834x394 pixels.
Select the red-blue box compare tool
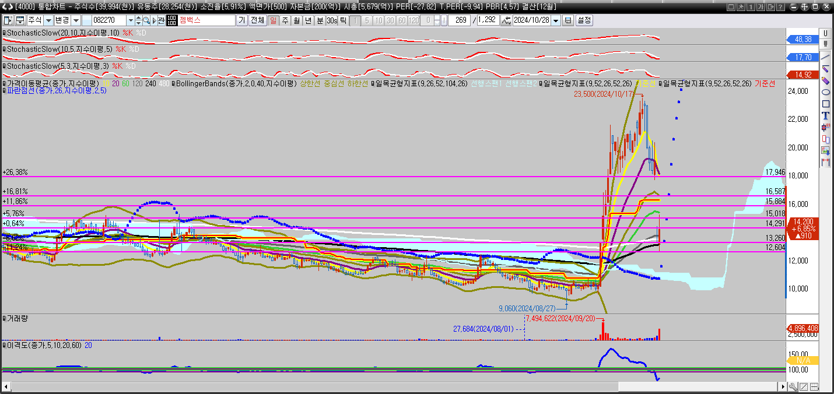825,139
